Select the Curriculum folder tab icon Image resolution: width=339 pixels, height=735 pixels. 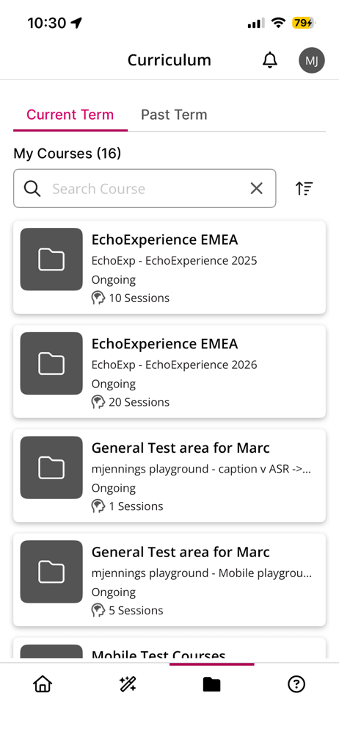211,685
